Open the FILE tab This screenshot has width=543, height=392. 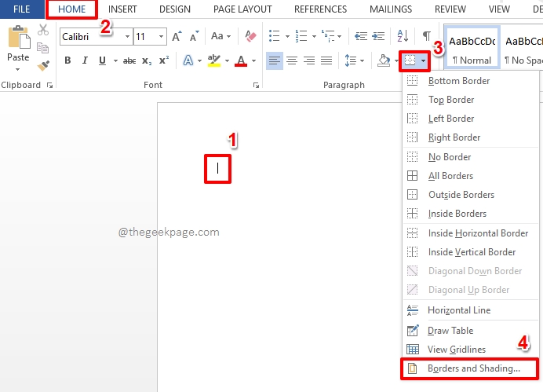click(22, 9)
